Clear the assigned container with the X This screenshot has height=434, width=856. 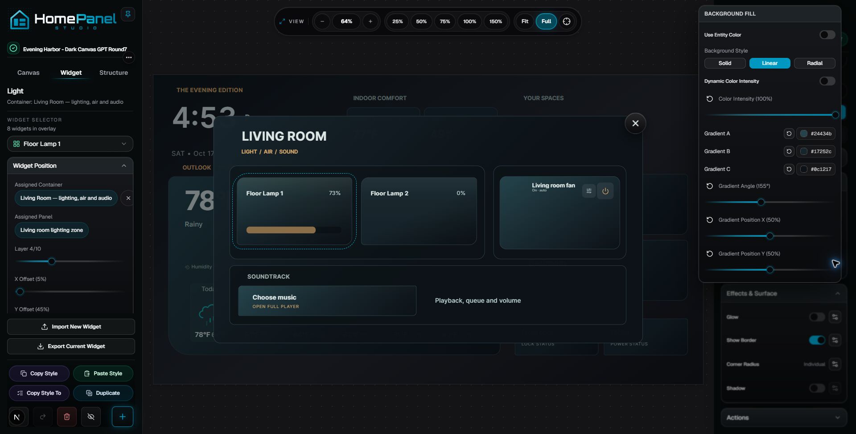click(128, 198)
